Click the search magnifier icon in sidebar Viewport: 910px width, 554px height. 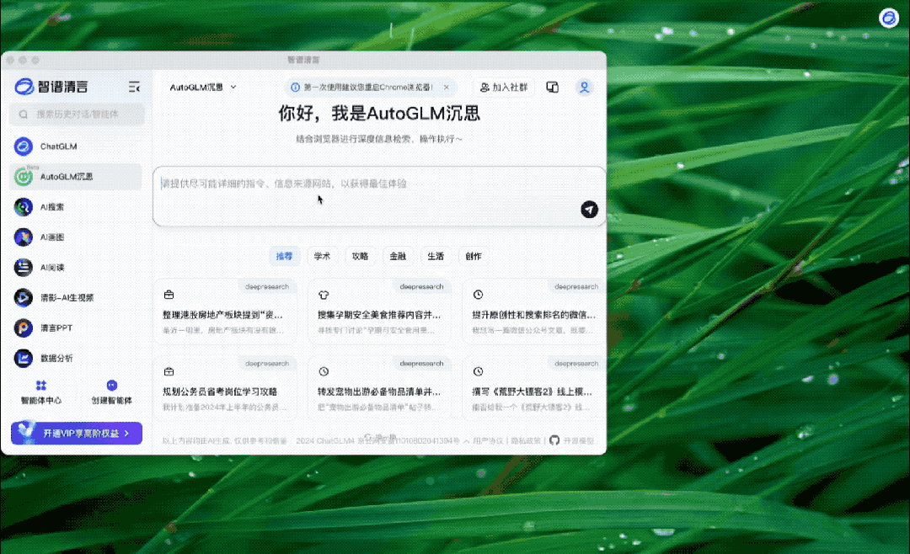24,115
